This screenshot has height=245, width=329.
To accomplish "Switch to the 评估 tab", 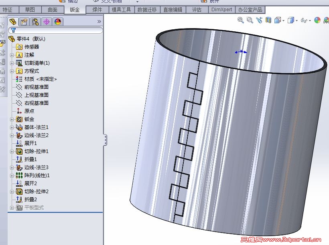I will pos(197,10).
